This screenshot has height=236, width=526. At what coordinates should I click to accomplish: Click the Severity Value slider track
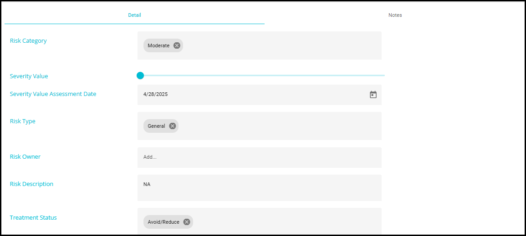coord(273,75)
